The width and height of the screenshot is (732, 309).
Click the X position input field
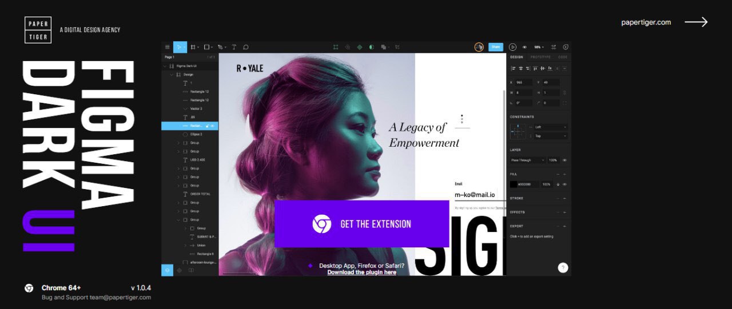pyautogui.click(x=523, y=82)
